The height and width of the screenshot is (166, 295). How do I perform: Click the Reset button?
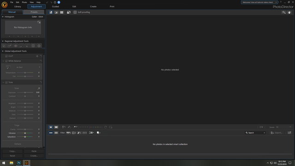[12, 156]
